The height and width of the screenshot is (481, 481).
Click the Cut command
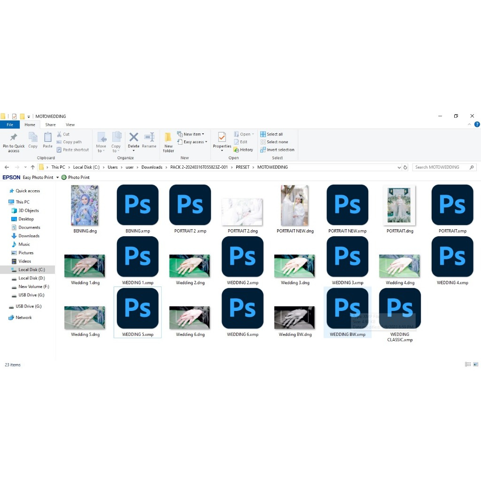(63, 134)
